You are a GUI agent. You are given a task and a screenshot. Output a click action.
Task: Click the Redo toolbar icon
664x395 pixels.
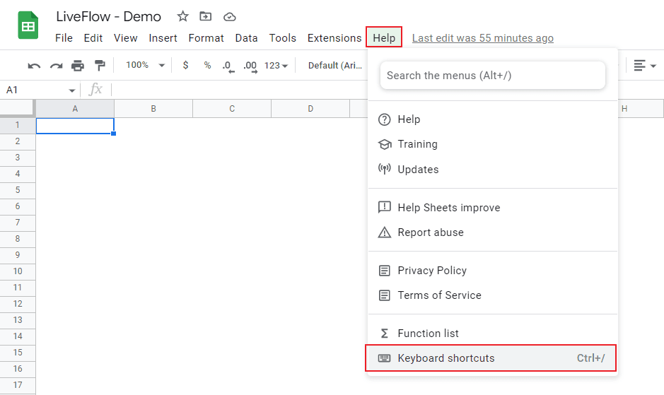tap(56, 66)
